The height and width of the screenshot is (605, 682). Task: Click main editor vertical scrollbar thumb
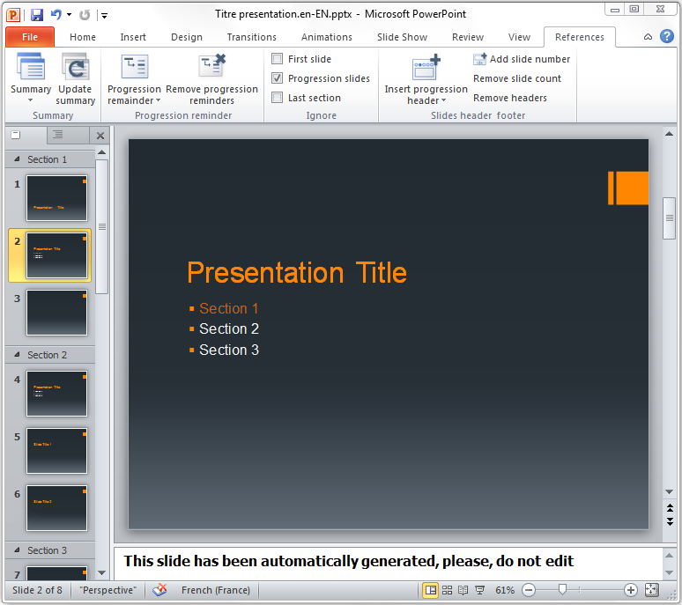[x=670, y=218]
